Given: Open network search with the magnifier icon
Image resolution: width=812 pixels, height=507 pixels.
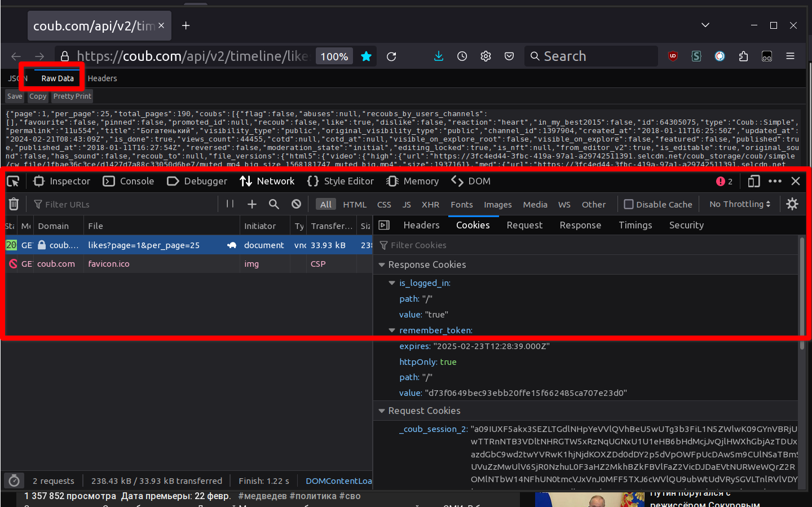Looking at the screenshot, I should pyautogui.click(x=274, y=204).
